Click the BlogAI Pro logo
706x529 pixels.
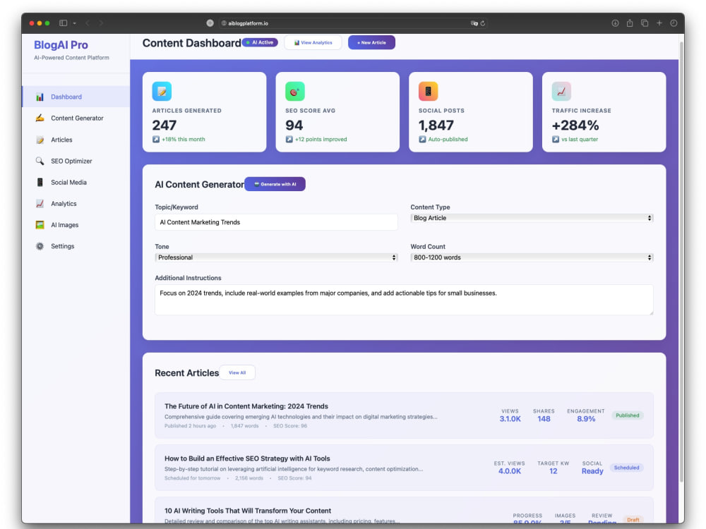(61, 45)
